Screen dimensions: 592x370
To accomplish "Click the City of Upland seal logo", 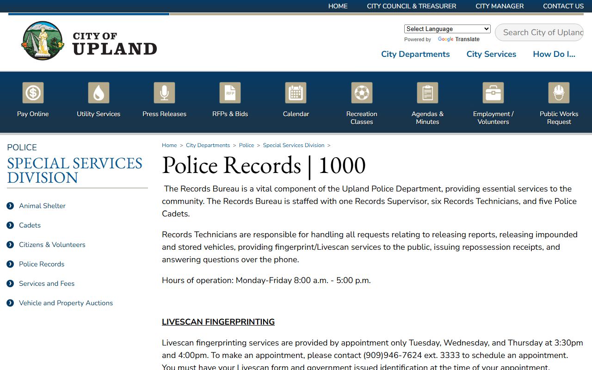I will pos(43,41).
